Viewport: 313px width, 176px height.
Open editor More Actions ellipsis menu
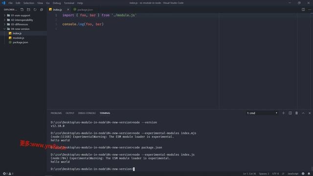(x=310, y=10)
